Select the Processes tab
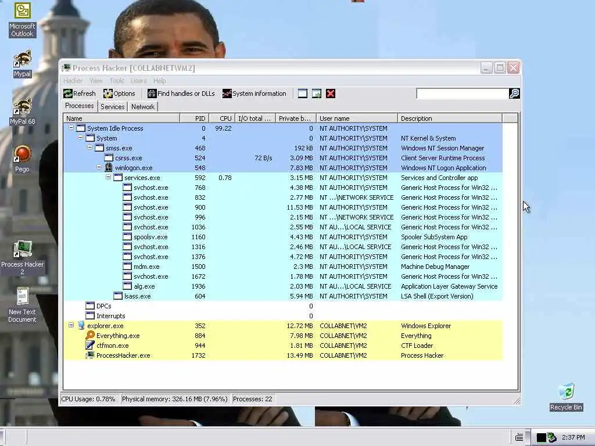Viewport: 595px width, 446px height. pos(79,106)
